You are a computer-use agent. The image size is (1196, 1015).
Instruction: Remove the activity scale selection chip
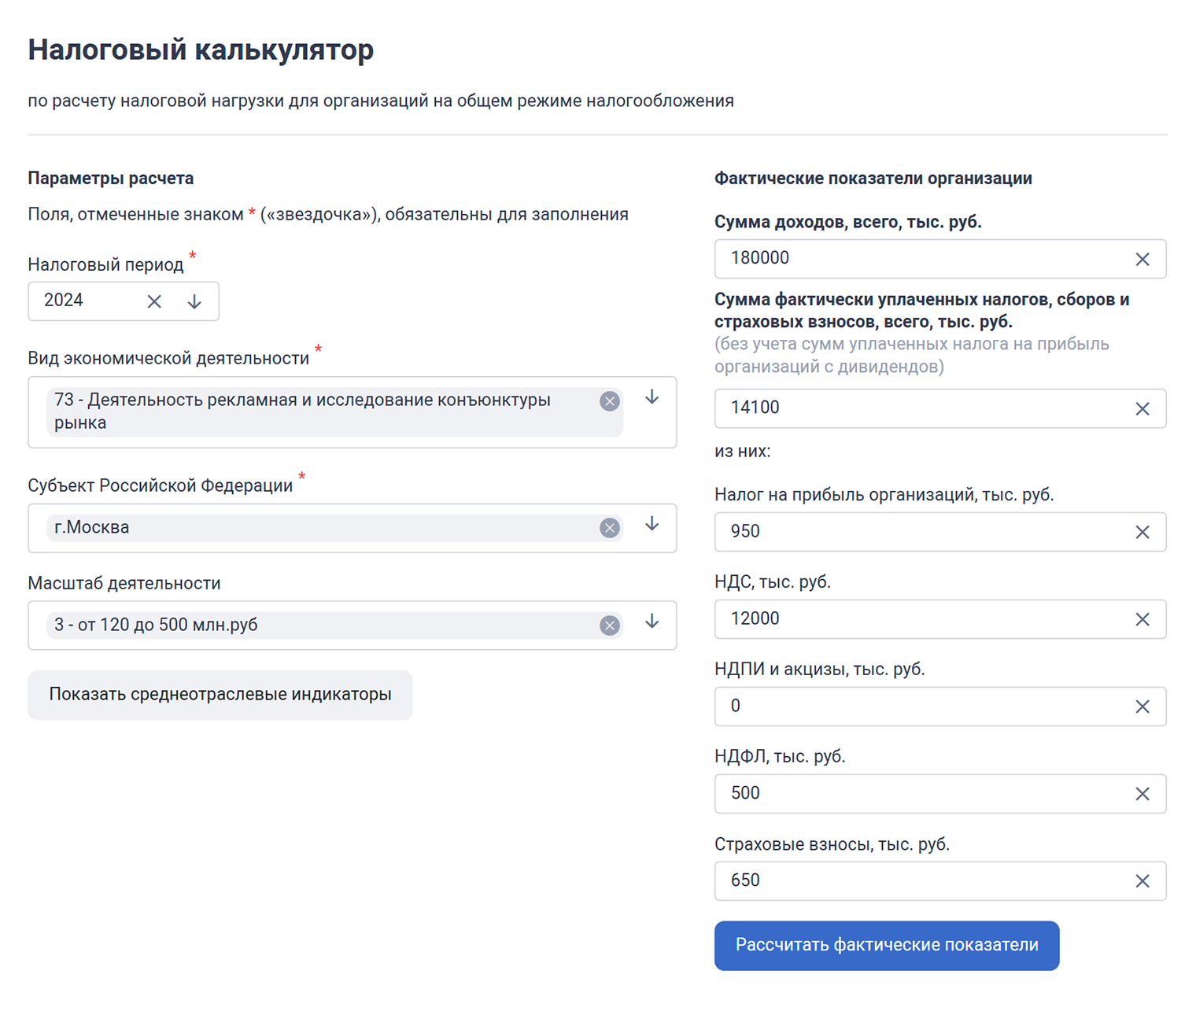(609, 626)
